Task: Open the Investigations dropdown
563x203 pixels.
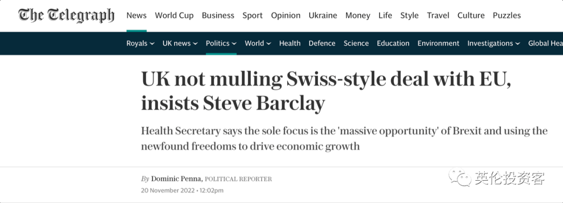Action: pyautogui.click(x=494, y=43)
